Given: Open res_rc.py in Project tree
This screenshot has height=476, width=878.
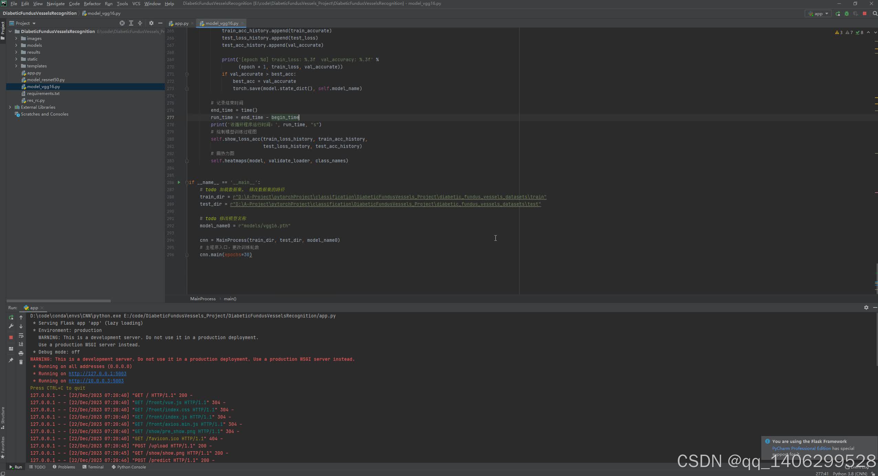Looking at the screenshot, I should tap(36, 100).
